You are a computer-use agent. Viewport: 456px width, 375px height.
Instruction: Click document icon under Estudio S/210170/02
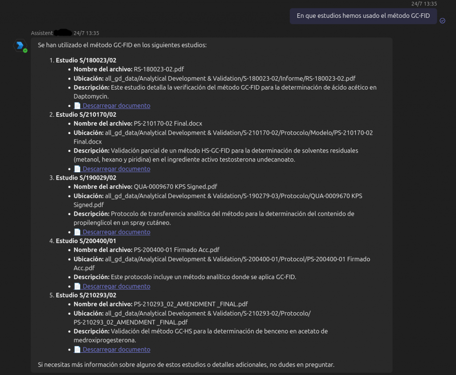click(x=77, y=169)
